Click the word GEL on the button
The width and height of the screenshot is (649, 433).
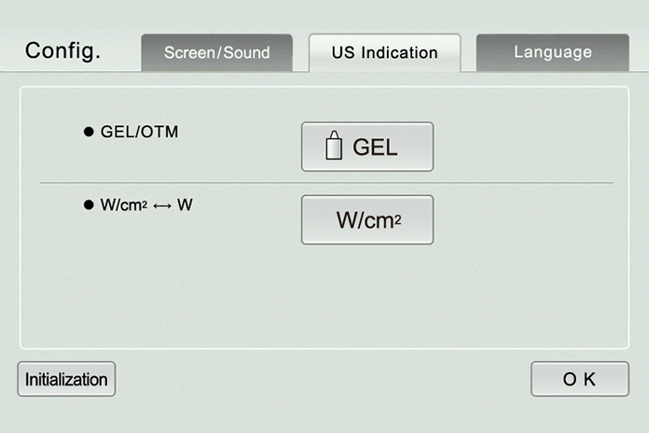pyautogui.click(x=375, y=147)
